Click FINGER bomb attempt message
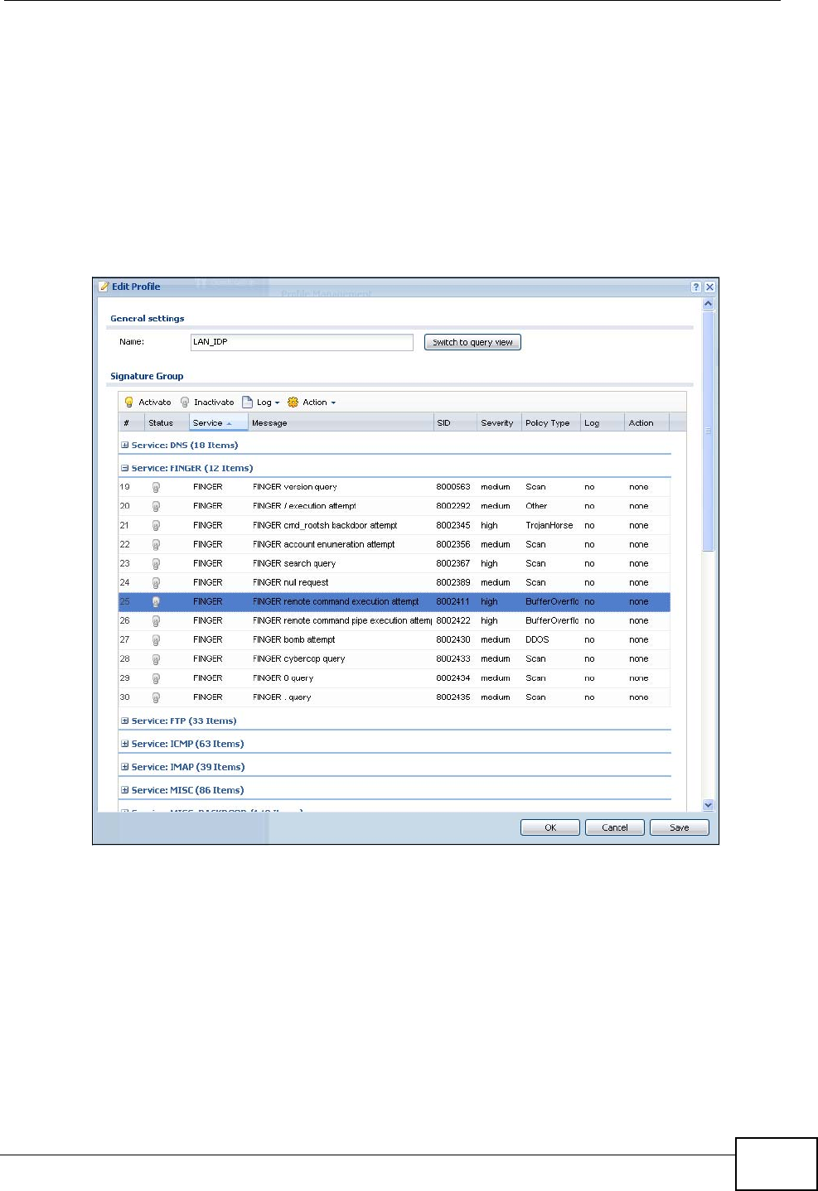 coord(294,639)
